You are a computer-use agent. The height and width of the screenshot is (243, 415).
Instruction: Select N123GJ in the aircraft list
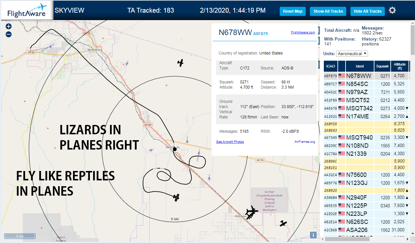(x=366, y=183)
